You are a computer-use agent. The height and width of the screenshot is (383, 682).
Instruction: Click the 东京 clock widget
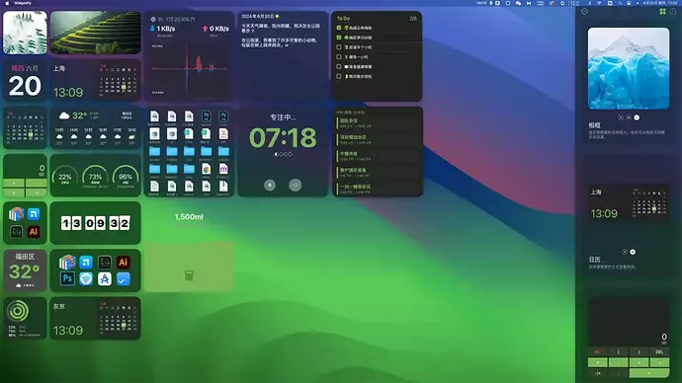[x=95, y=318]
